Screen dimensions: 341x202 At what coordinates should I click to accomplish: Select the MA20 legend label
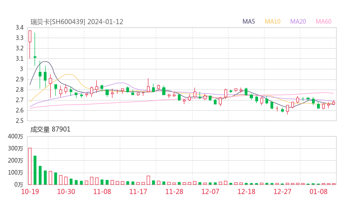(x=298, y=22)
